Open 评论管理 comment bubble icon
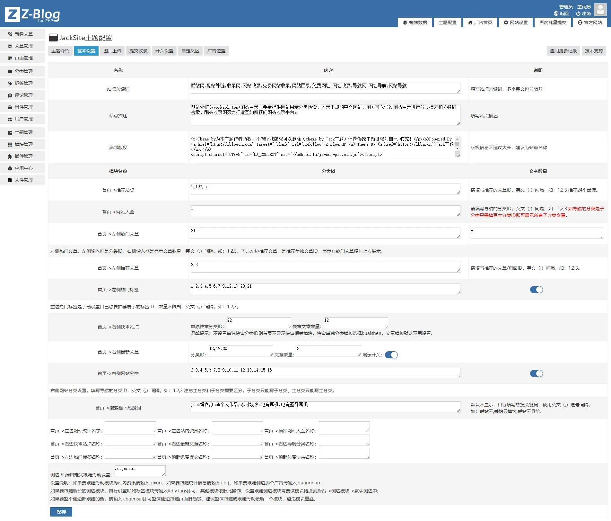Screen dimensions: 611x521 pyautogui.click(x=10, y=95)
